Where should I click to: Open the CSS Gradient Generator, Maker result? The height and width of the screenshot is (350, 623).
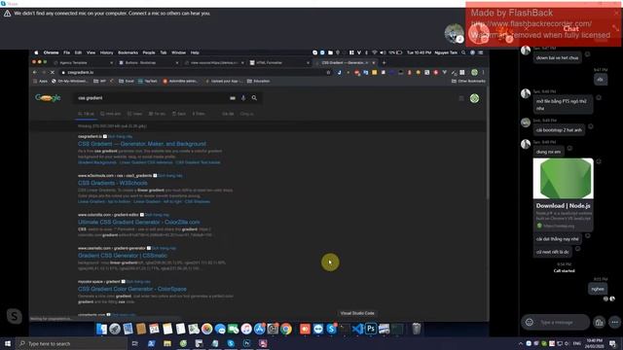(x=142, y=144)
